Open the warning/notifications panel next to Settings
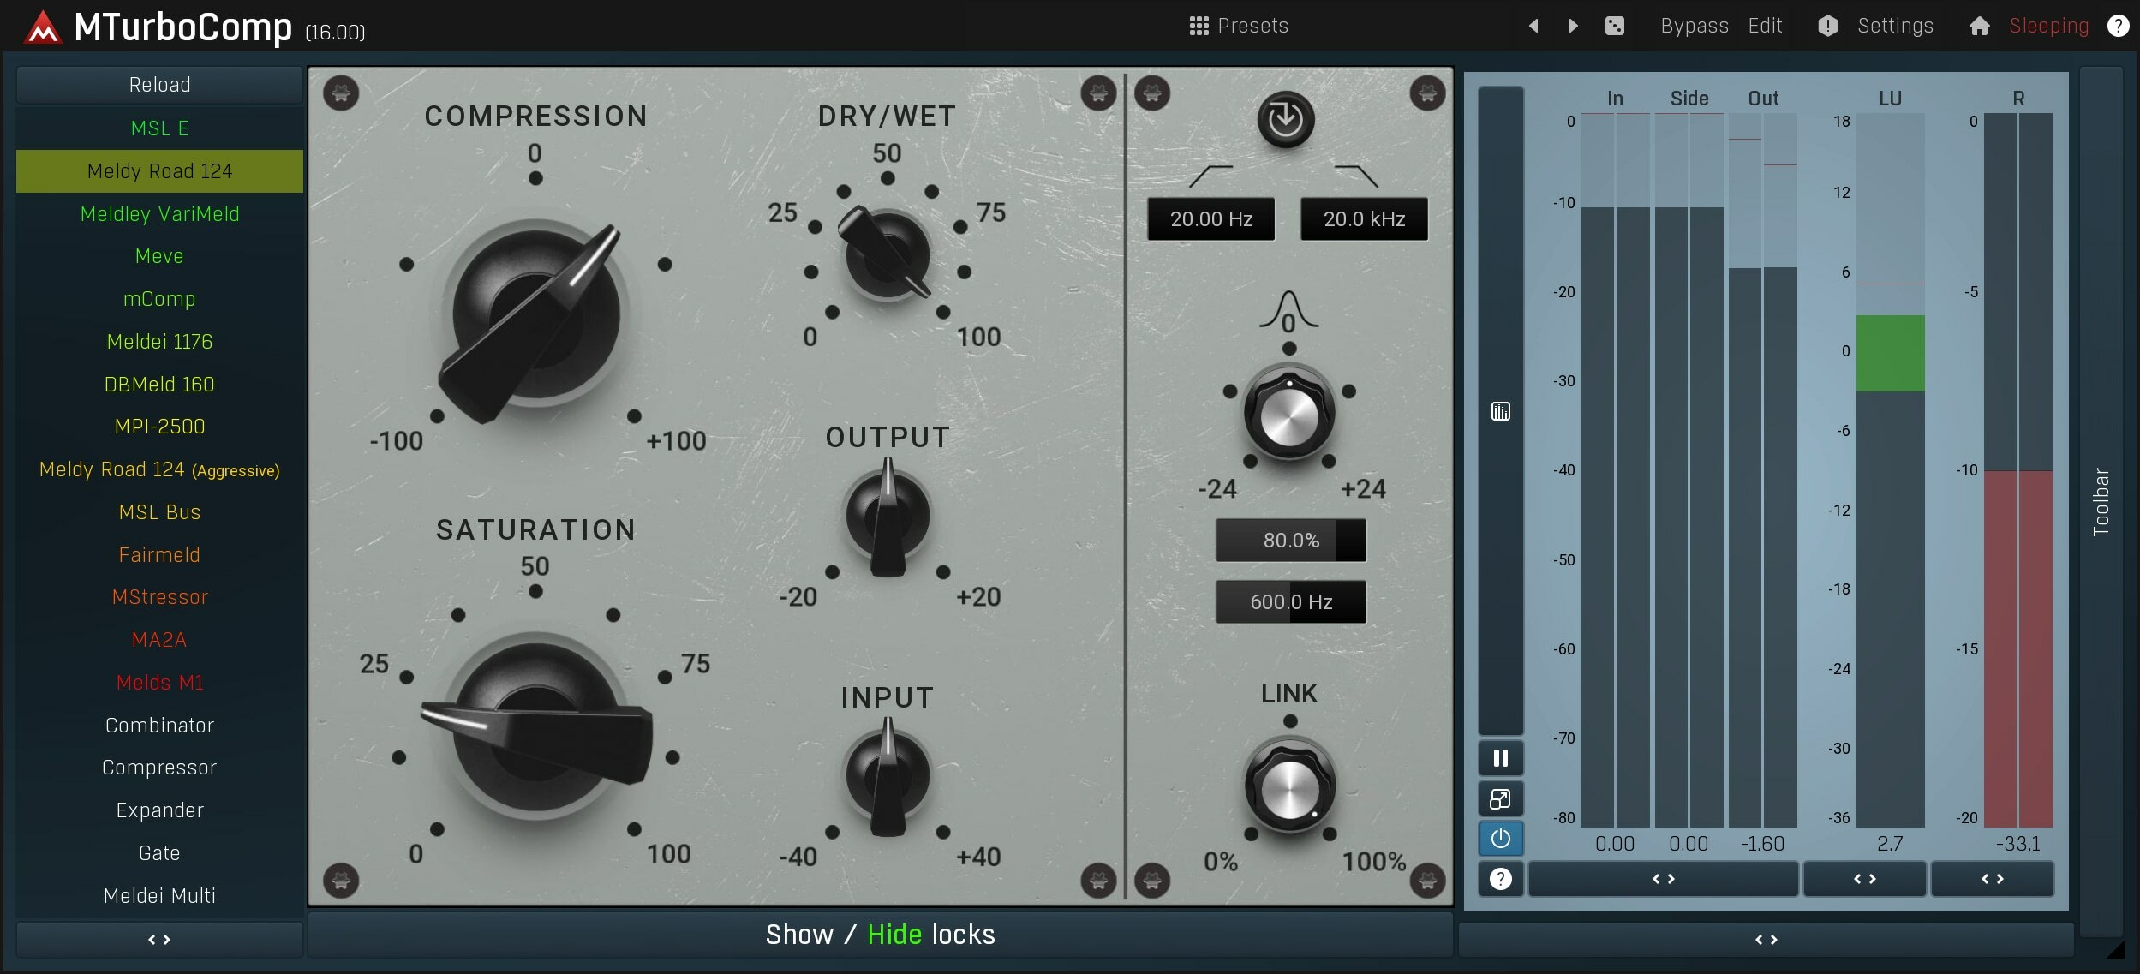2140x974 pixels. [x=1827, y=26]
